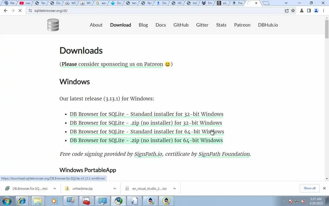Open the Chrome Labs flask icon

pos(302,11)
